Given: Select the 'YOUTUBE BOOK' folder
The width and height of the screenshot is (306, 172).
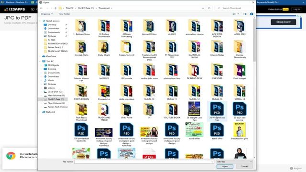Looking at the screenshot, I should point(172,111).
